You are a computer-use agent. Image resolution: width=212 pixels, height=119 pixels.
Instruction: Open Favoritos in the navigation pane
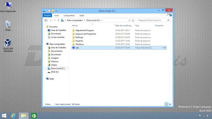pos(53,27)
